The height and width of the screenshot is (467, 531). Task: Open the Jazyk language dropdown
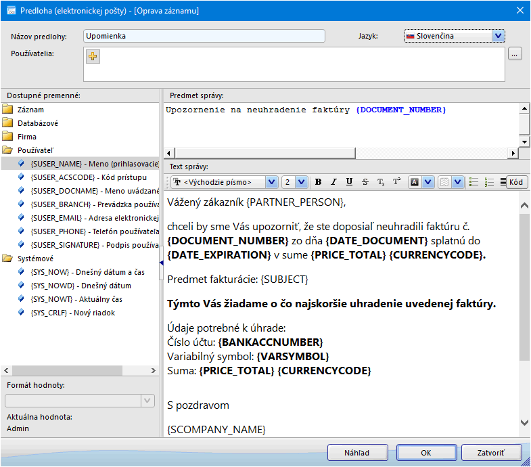pyautogui.click(x=499, y=36)
